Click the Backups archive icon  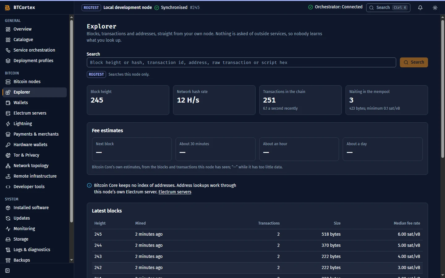(x=8, y=260)
